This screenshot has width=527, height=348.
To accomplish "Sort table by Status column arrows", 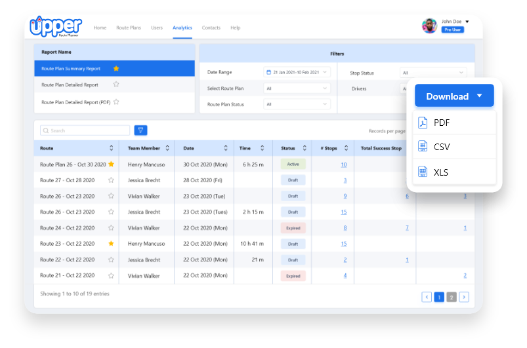I will pyautogui.click(x=305, y=148).
